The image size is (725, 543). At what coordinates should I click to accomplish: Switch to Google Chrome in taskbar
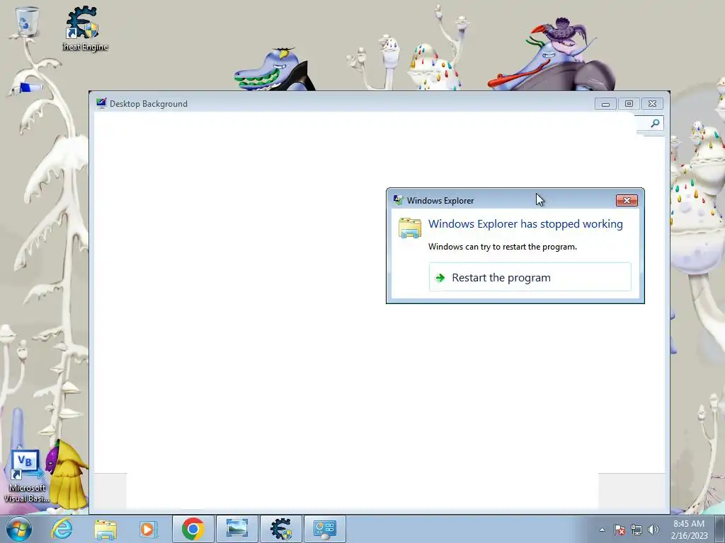(x=193, y=529)
